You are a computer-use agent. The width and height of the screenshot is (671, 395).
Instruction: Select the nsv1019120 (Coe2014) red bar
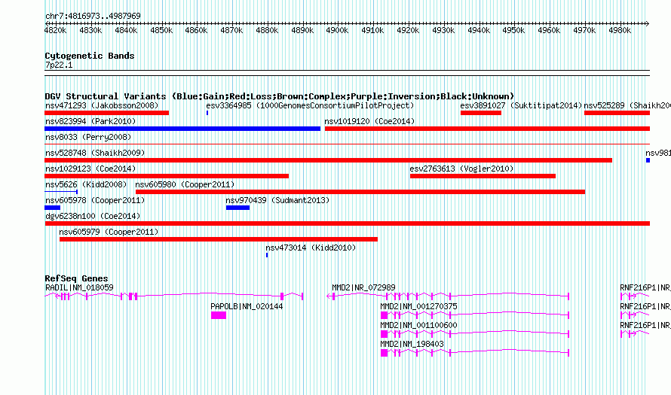[x=487, y=129]
